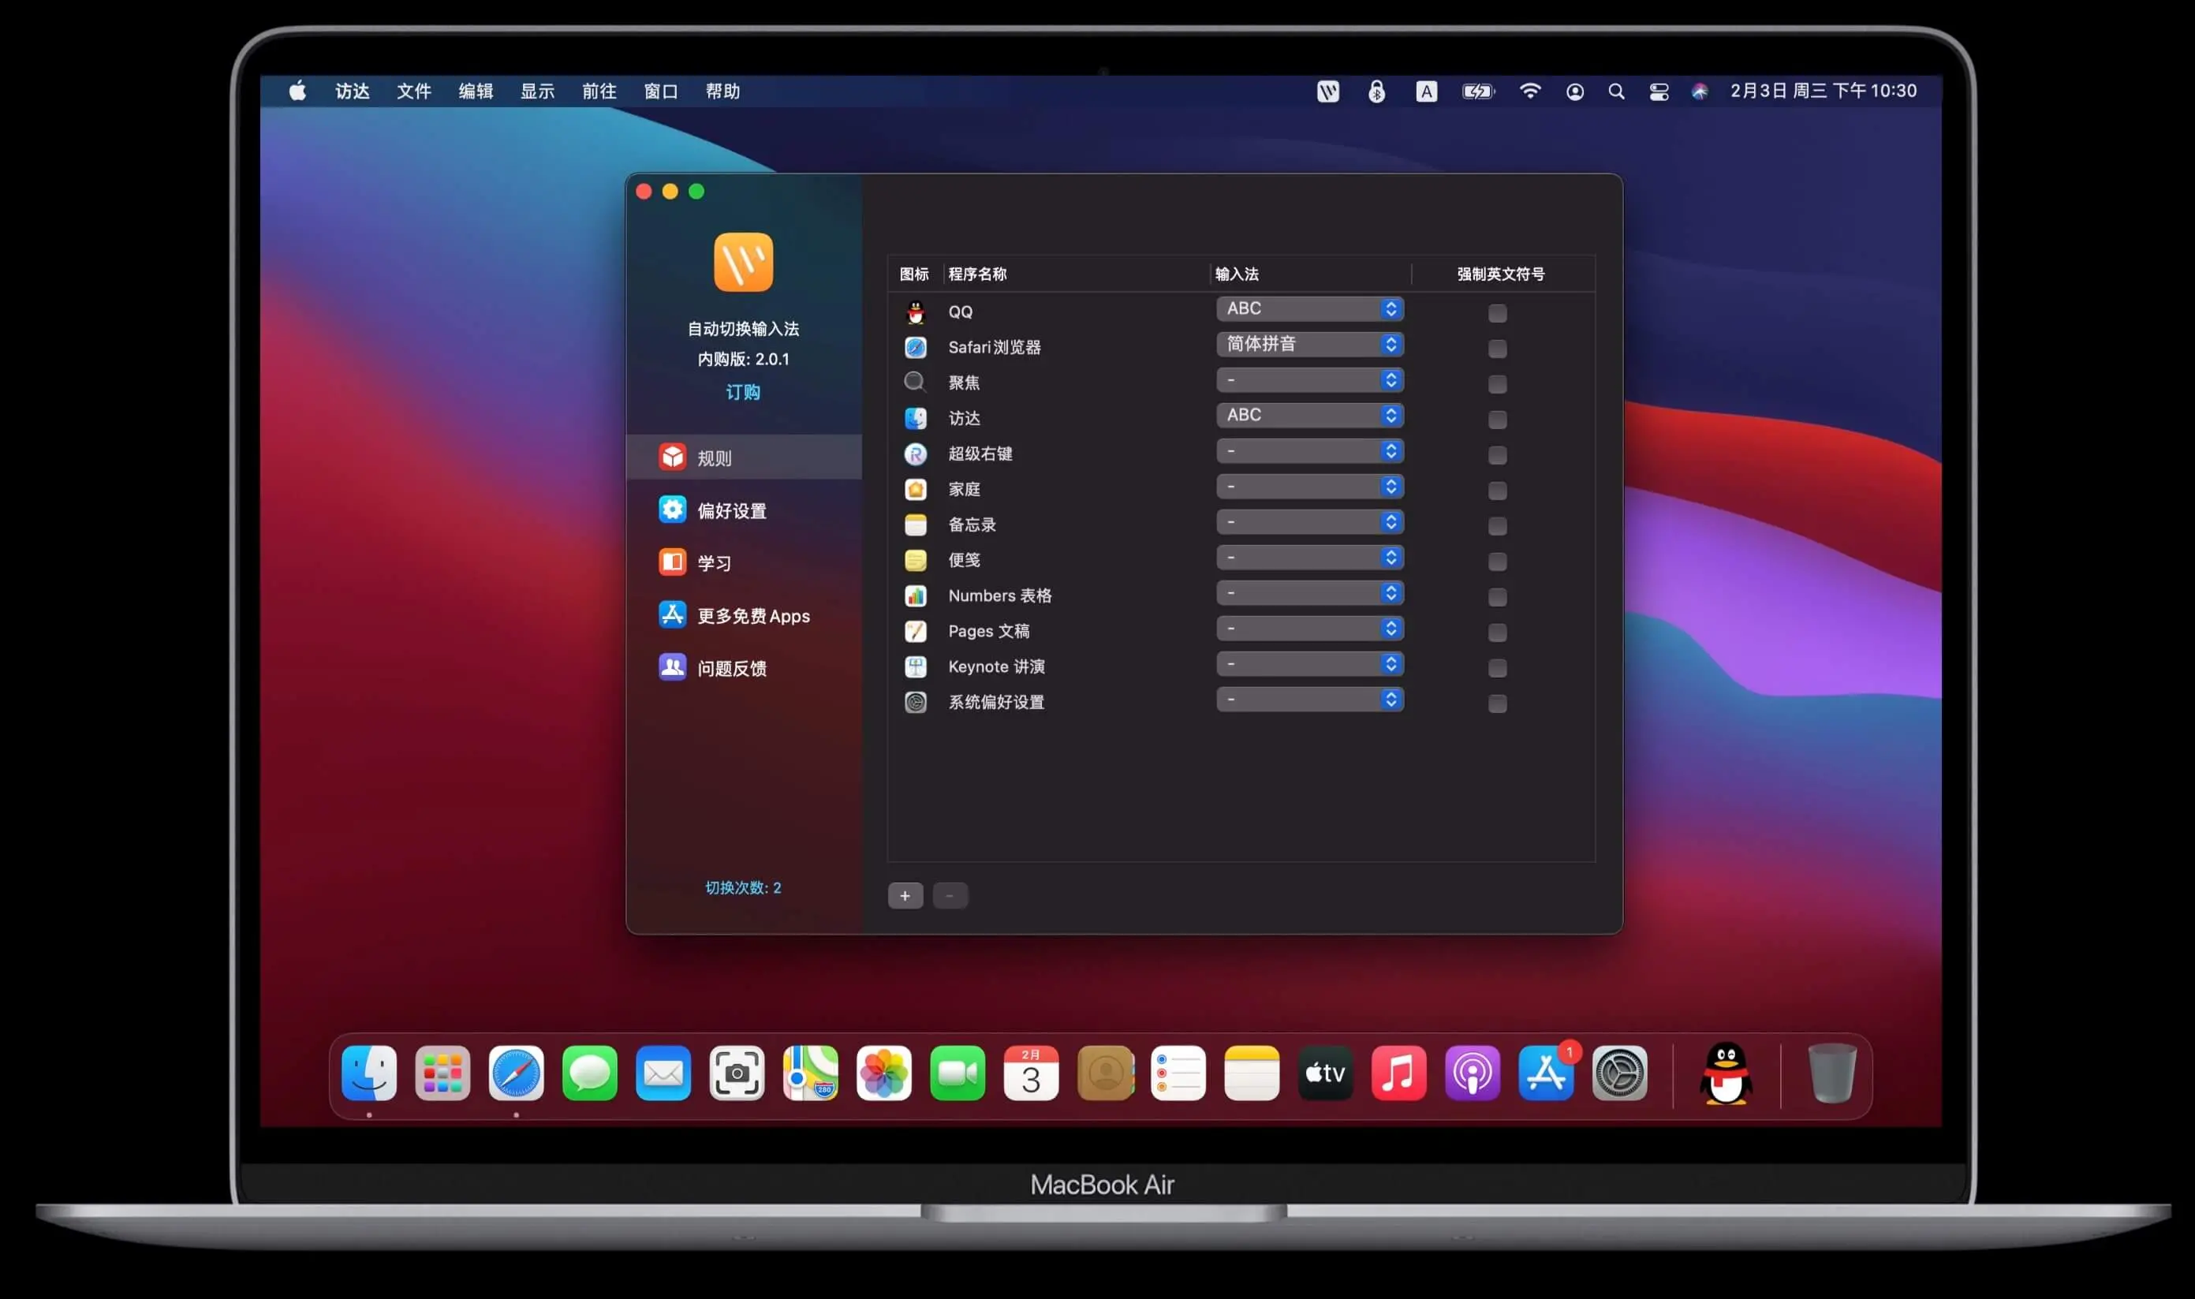2195x1299 pixels.
Task: Toggle the 系统偏好设置 row checkbox
Action: [1497, 703]
